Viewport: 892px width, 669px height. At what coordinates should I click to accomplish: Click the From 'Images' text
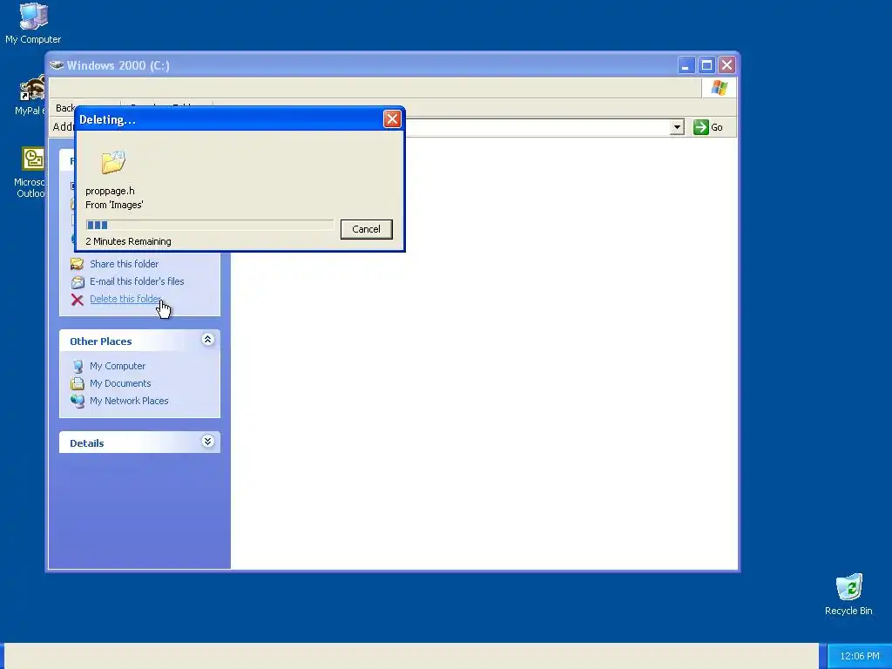(114, 205)
